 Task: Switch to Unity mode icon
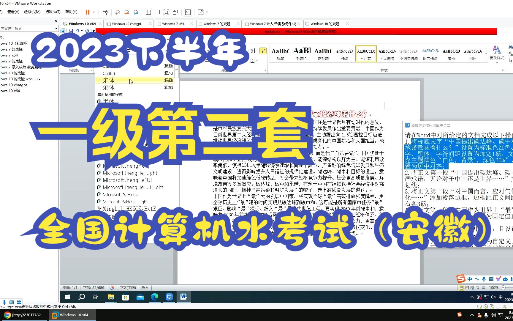coord(175,12)
